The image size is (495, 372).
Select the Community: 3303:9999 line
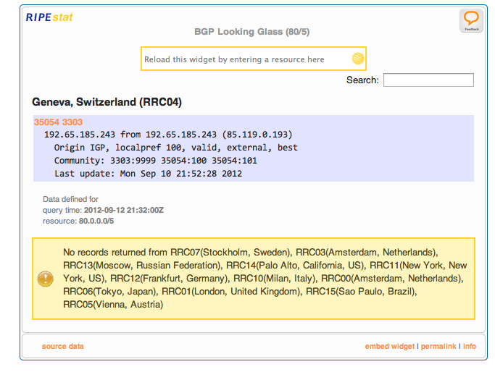click(x=155, y=161)
